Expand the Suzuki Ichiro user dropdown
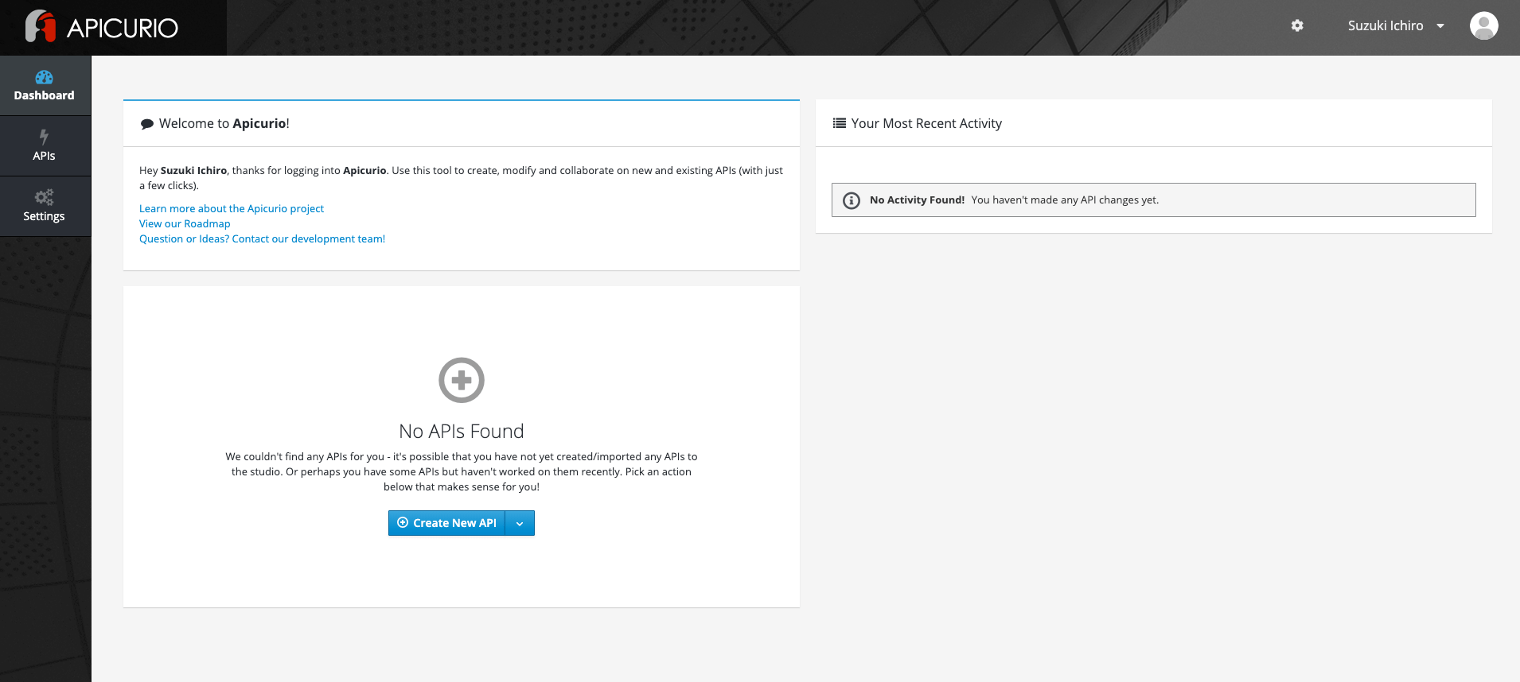The width and height of the screenshot is (1520, 682). pyautogui.click(x=1386, y=25)
